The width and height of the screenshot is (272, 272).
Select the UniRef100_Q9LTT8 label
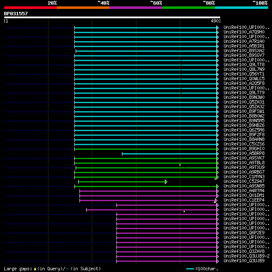click(x=244, y=64)
